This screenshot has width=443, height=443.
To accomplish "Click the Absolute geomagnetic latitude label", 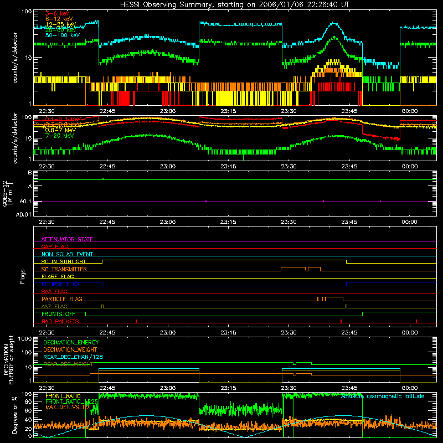I will 383,396.
